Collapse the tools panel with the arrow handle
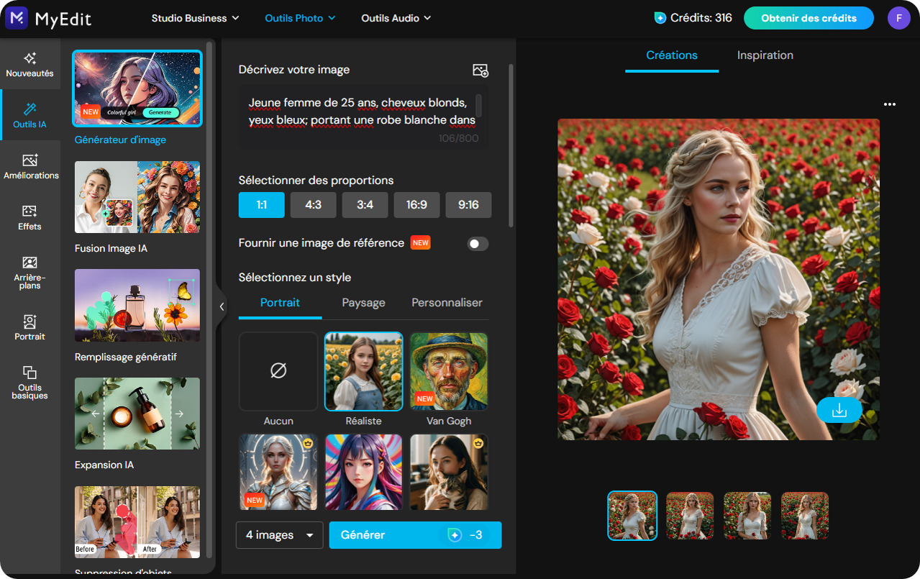 (222, 306)
